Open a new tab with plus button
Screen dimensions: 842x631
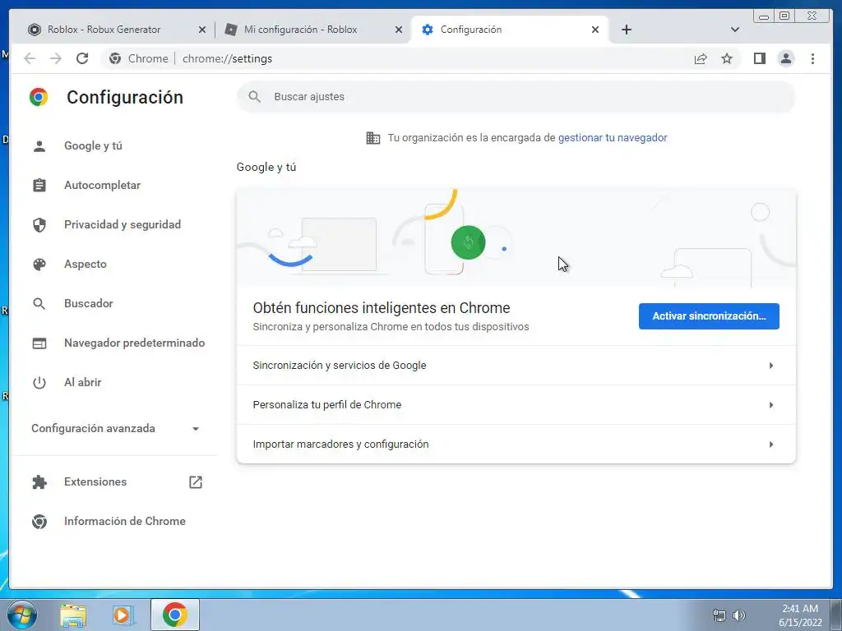pyautogui.click(x=626, y=30)
